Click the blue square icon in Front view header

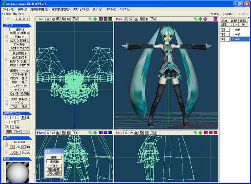(110, 133)
